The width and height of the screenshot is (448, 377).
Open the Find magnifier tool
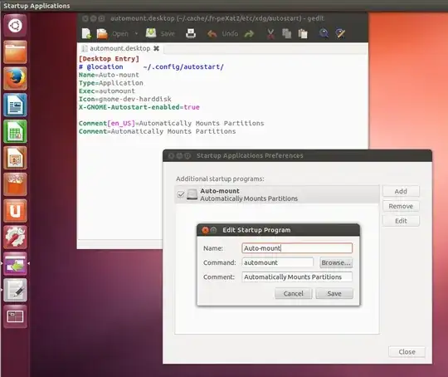click(x=324, y=33)
